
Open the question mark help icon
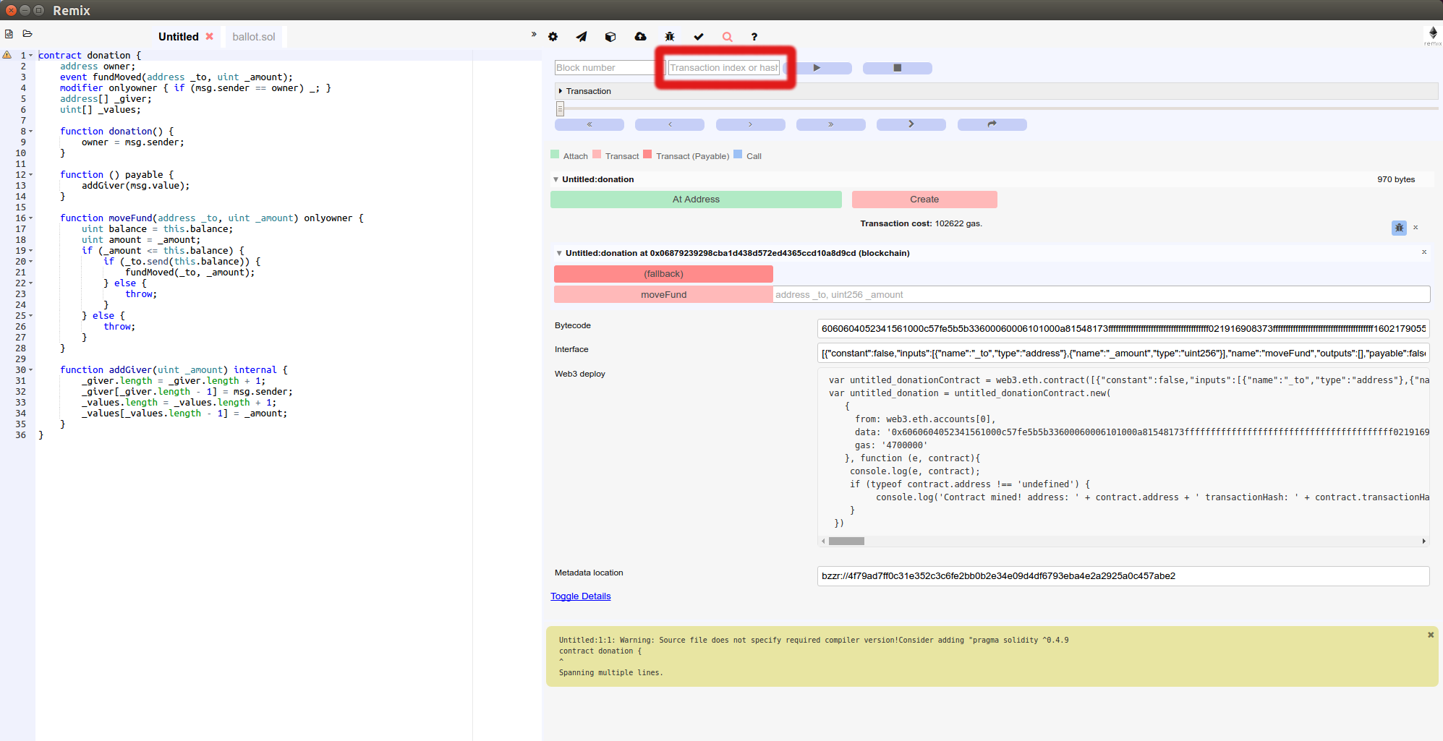(754, 37)
